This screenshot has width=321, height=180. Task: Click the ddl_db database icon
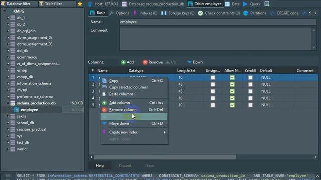pos(13,51)
